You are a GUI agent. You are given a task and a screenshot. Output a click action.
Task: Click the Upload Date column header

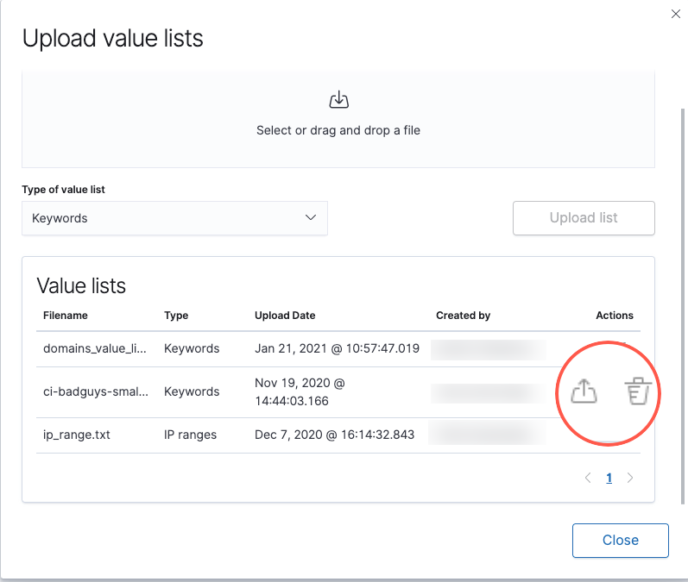tap(285, 316)
